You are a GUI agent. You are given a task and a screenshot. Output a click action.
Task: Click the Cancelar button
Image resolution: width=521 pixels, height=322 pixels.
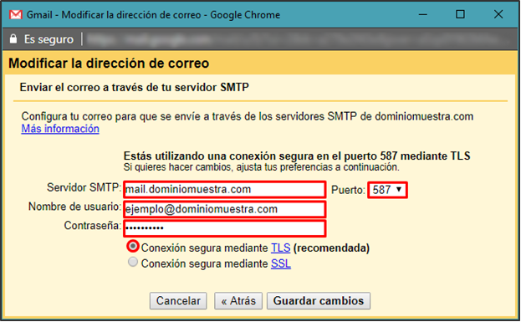pos(178,301)
